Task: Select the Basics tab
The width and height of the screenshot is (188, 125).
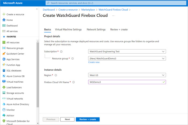Action: (x=48, y=30)
